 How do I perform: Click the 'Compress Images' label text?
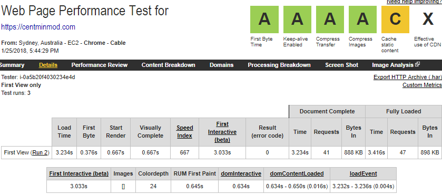360,42
